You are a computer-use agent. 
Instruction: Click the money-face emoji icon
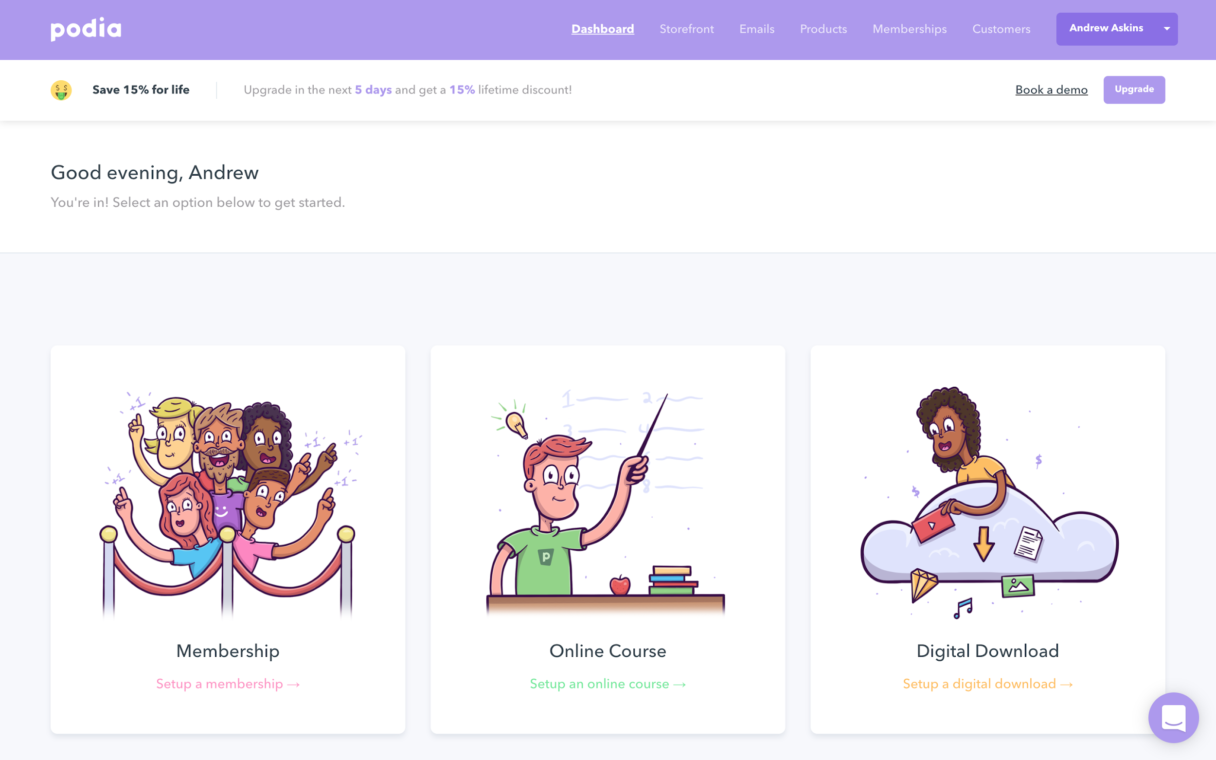[61, 90]
